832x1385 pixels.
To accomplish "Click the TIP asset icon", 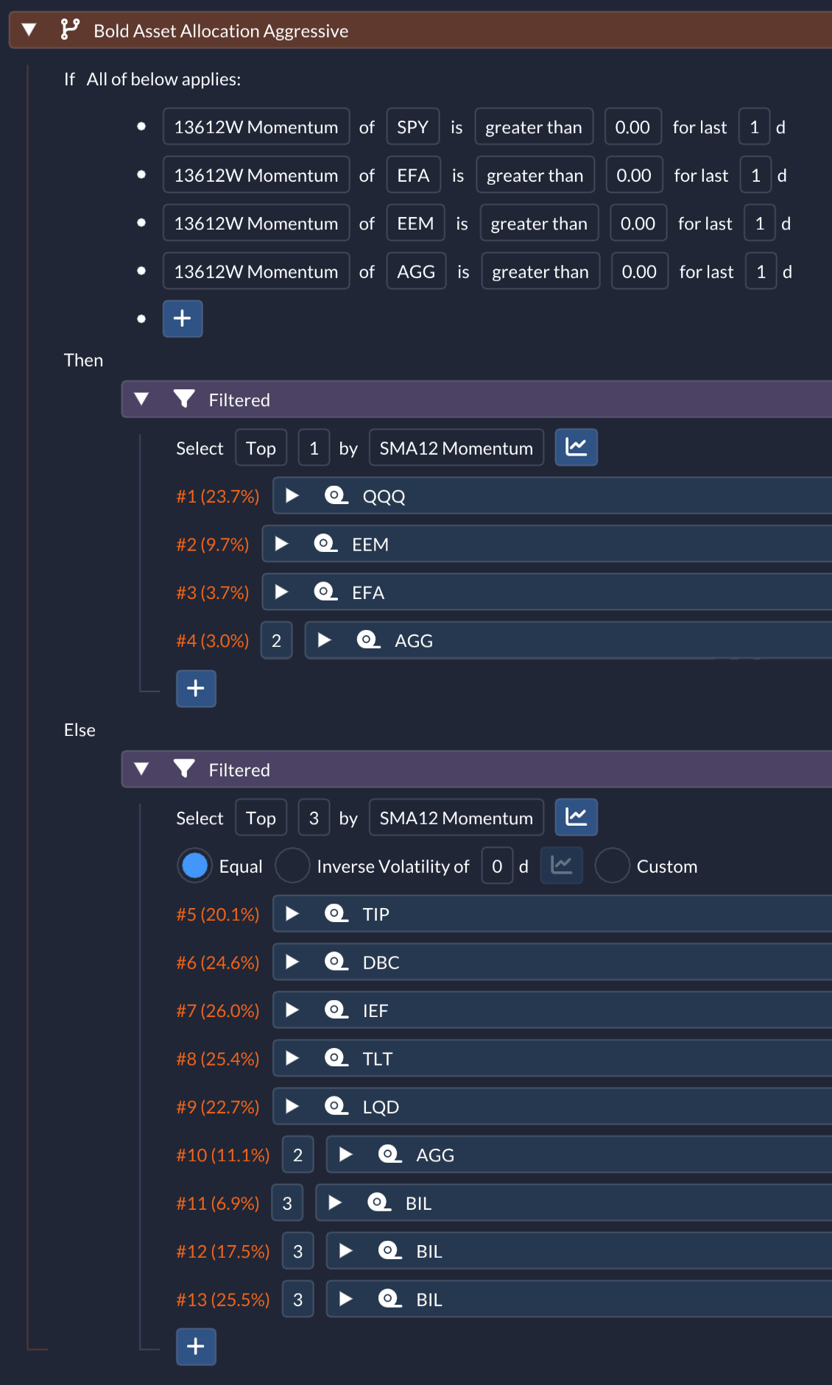I will click(x=336, y=914).
